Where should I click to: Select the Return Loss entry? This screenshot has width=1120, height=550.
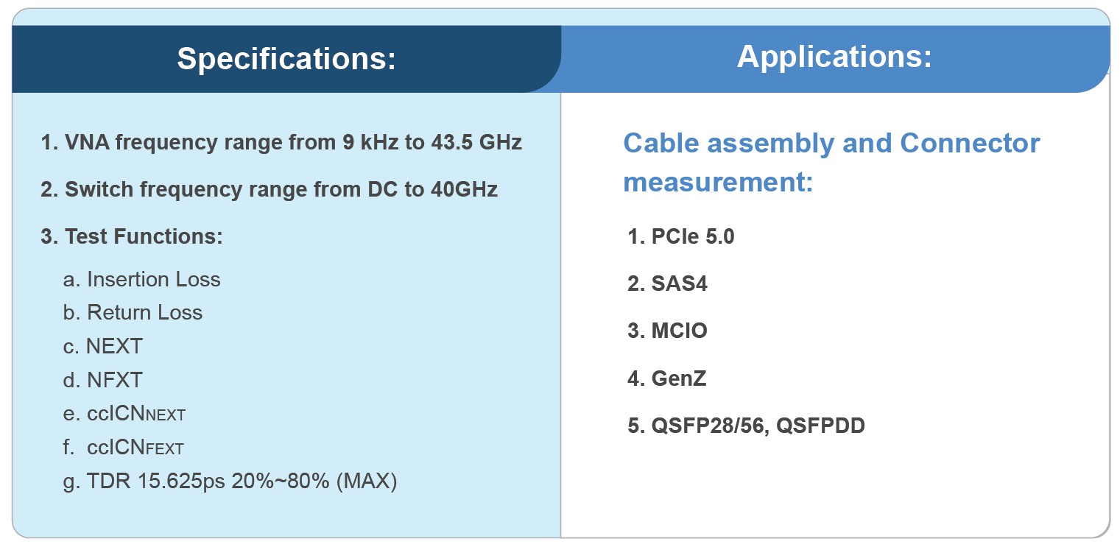[133, 312]
